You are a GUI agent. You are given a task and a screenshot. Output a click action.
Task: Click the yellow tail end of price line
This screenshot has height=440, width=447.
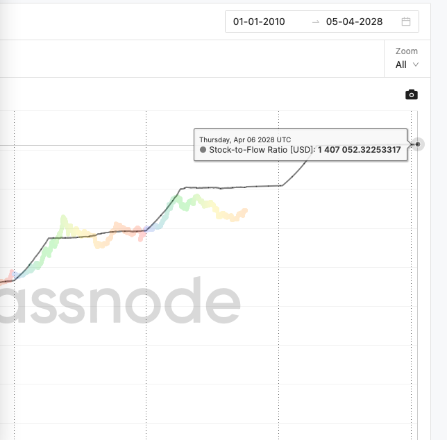244,211
